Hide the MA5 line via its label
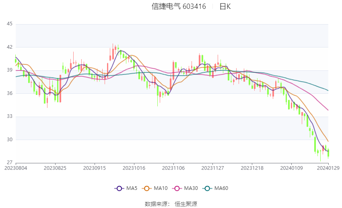The image size is (342, 208). (132, 188)
